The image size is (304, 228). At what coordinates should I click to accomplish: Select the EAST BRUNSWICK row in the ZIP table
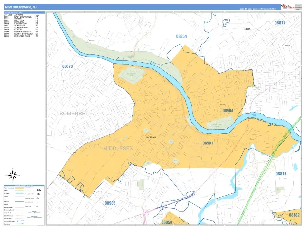[21, 17]
